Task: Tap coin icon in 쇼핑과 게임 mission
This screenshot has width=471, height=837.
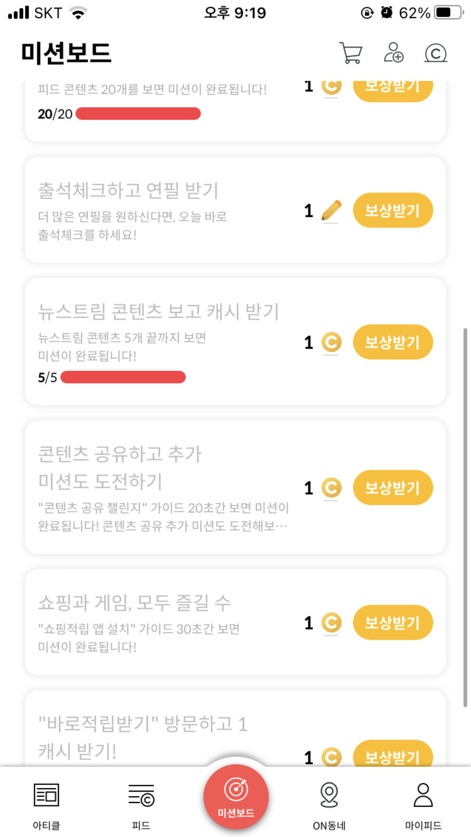Action: (x=331, y=623)
